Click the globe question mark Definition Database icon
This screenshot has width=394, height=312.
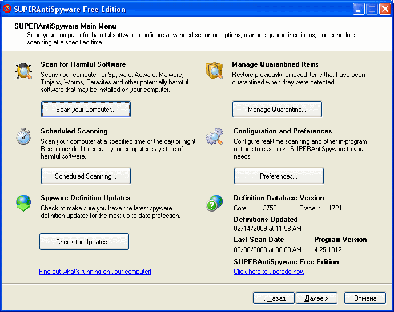click(x=214, y=203)
